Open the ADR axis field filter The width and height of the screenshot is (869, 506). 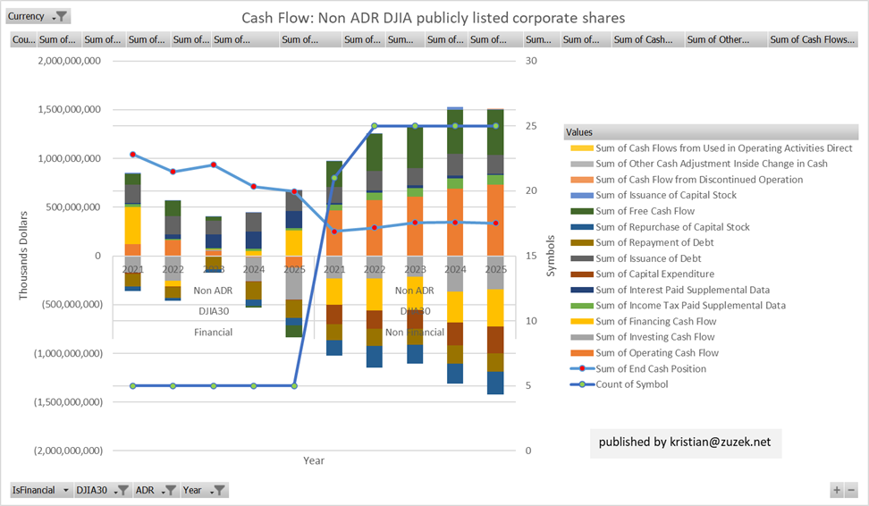coord(155,490)
